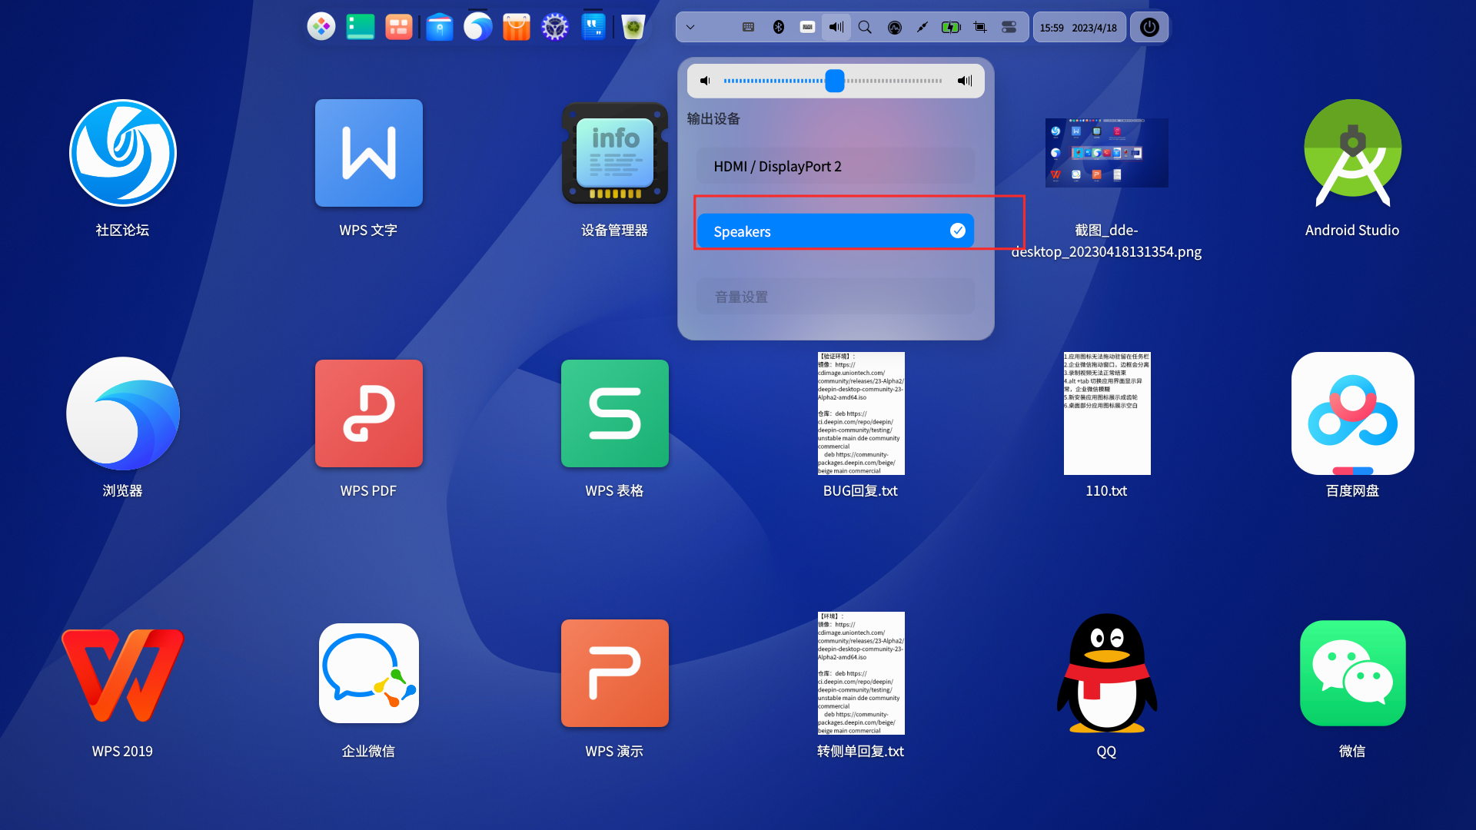Open the battery power tray icon
Image resolution: width=1476 pixels, height=830 pixels.
tap(951, 27)
